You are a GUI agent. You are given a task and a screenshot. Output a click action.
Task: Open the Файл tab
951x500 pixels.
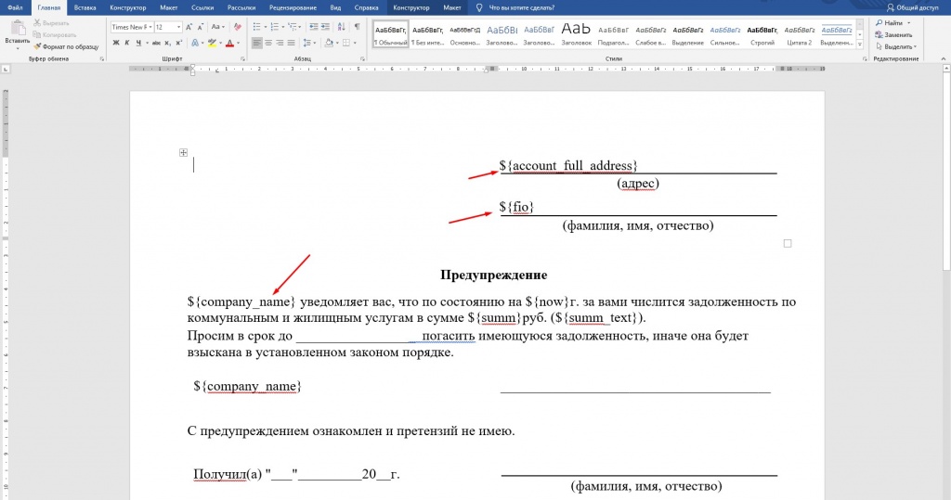tap(15, 7)
